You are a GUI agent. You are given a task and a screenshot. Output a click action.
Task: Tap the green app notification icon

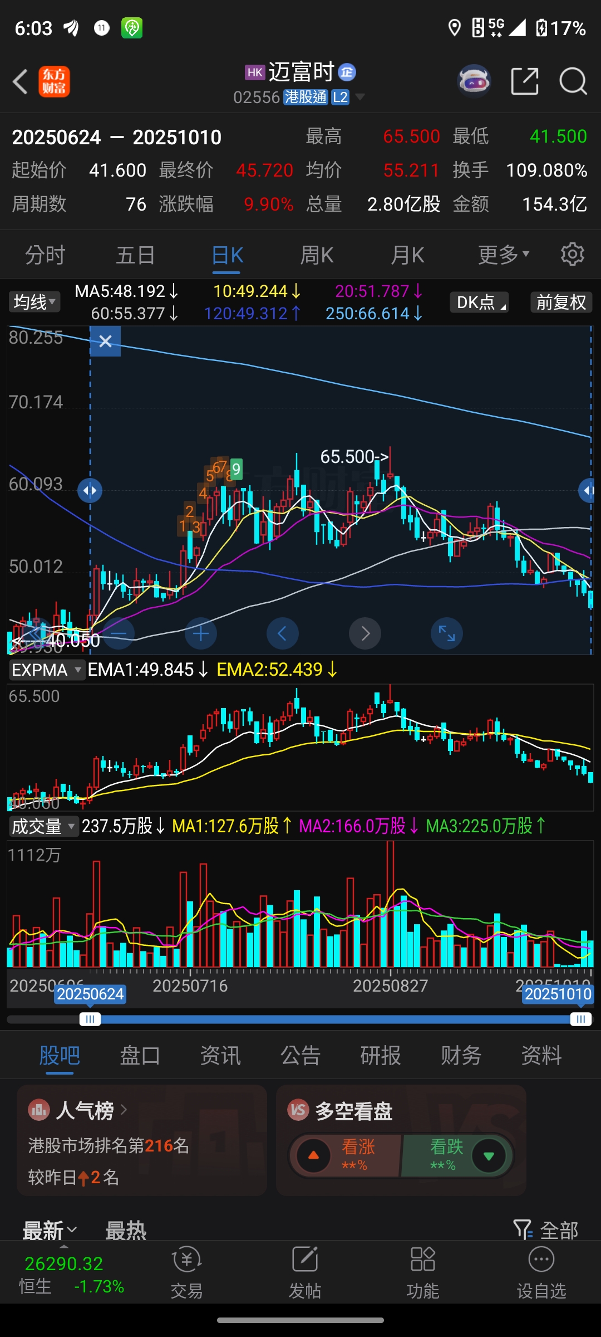(x=132, y=27)
